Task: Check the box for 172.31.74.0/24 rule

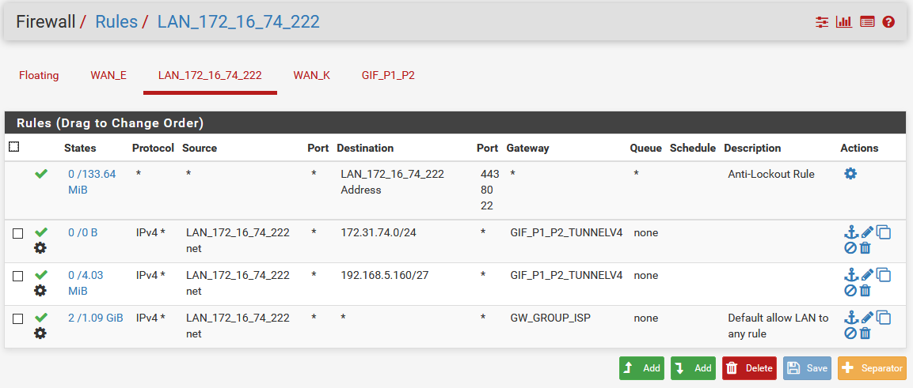Action: [17, 233]
